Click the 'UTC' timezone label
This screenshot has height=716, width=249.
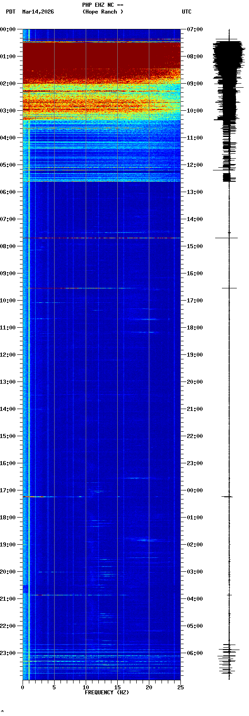187,12
